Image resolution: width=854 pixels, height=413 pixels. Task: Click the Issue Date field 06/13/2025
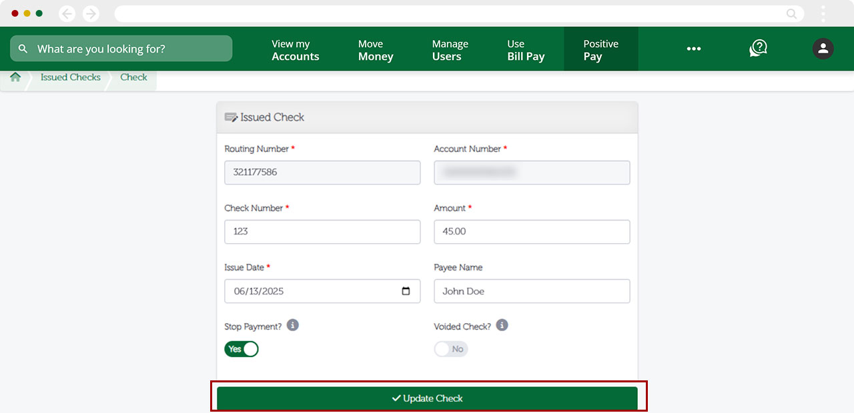coord(322,291)
